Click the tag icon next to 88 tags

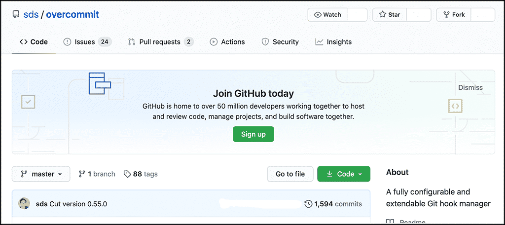click(x=127, y=174)
